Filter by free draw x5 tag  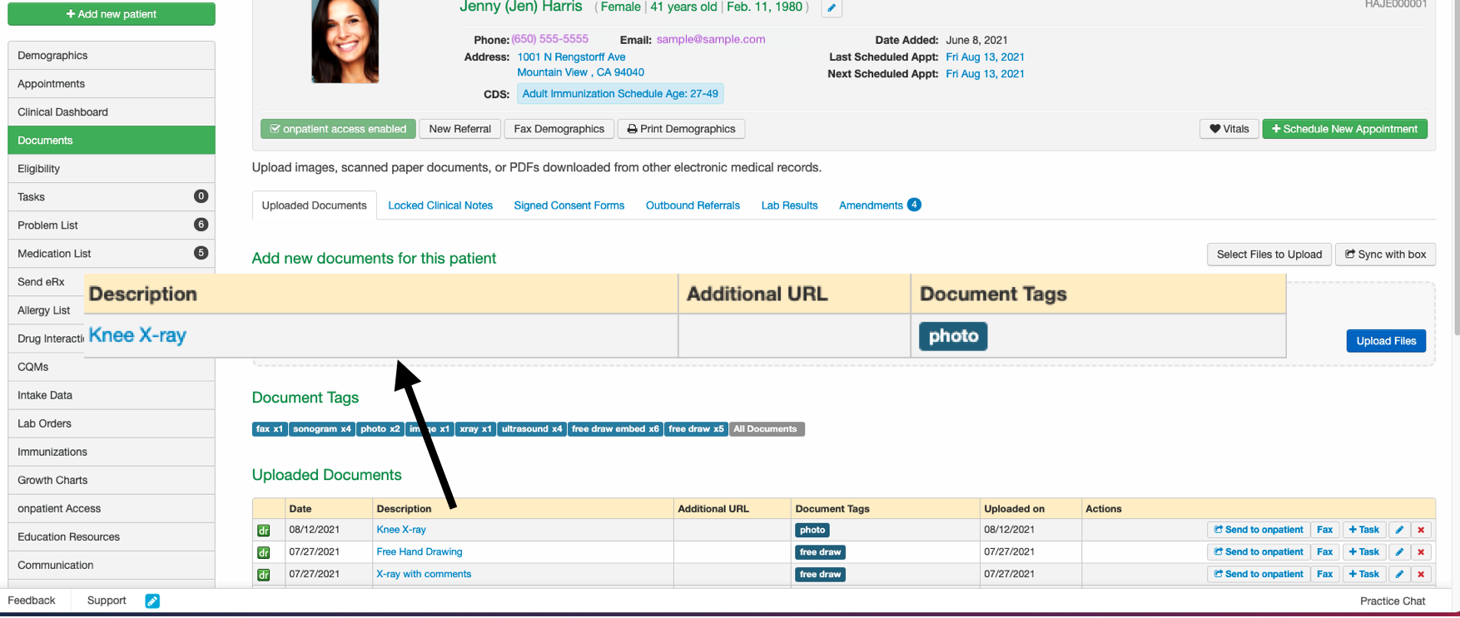click(696, 429)
